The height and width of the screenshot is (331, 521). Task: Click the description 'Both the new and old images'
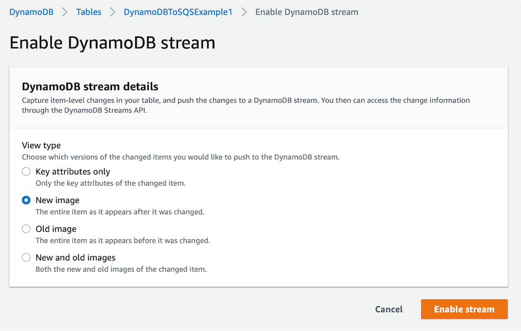click(x=121, y=269)
